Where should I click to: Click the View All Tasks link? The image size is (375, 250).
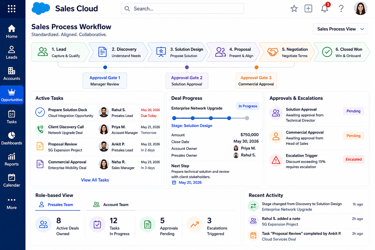pos(95,180)
